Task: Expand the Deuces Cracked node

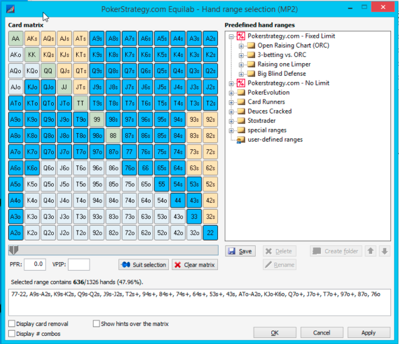Action: tap(231, 112)
